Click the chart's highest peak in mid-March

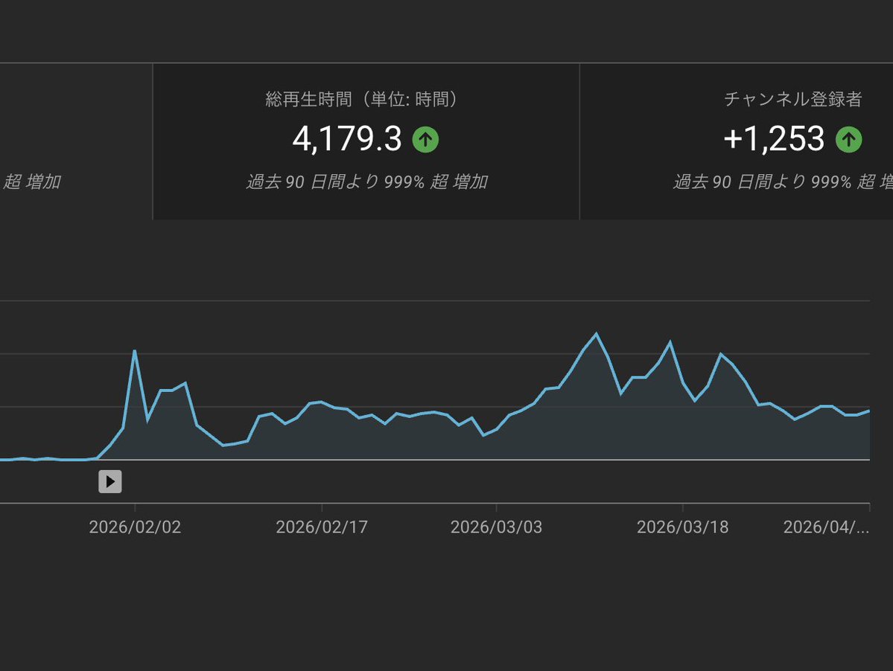point(597,334)
